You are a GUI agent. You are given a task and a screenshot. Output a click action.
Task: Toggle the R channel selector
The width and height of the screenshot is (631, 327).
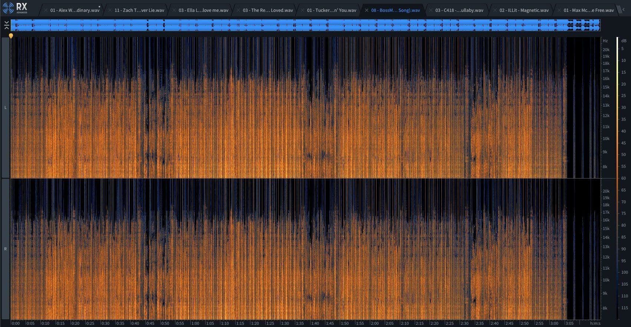[x=6, y=249]
